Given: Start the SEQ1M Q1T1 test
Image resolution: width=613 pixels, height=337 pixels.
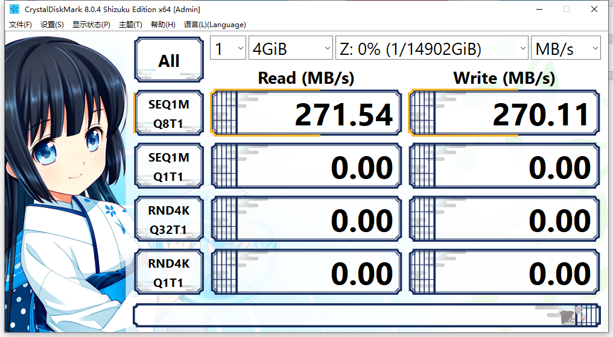Looking at the screenshot, I should pyautogui.click(x=169, y=166).
